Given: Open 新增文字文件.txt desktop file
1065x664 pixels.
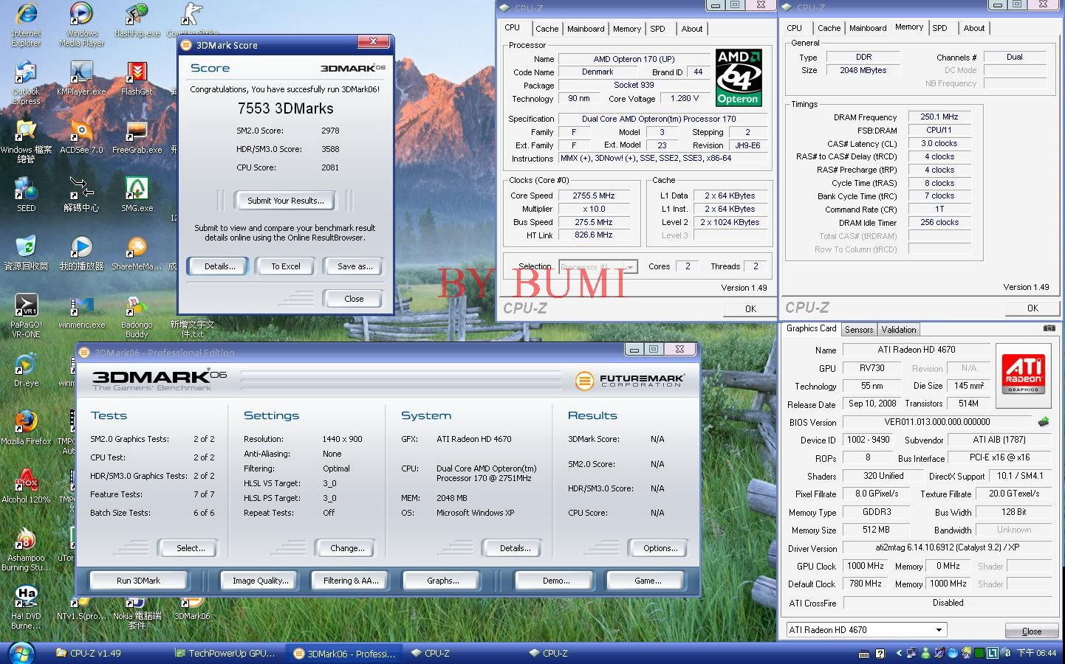Looking at the screenshot, I should click(x=192, y=328).
